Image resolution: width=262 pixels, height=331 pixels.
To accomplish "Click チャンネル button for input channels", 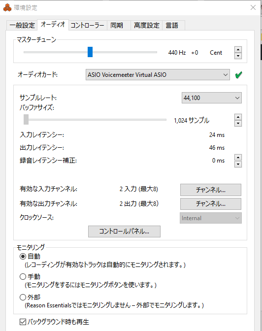I will pos(211,190).
